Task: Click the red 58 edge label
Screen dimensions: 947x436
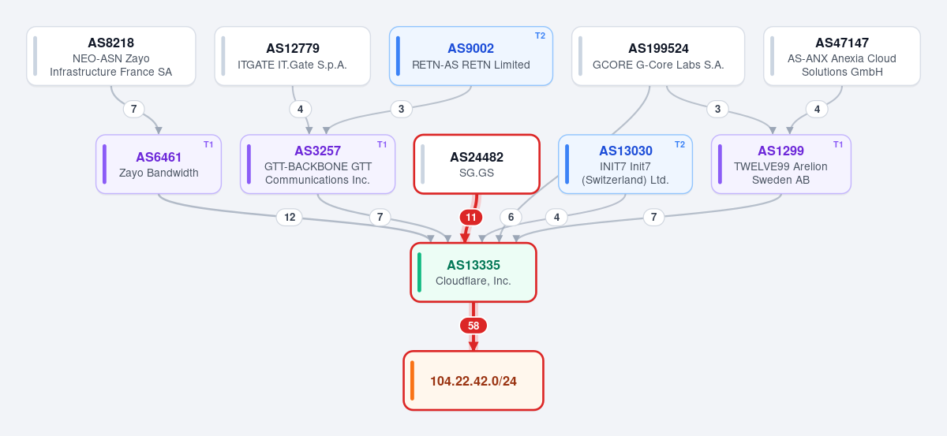Action: tap(473, 326)
